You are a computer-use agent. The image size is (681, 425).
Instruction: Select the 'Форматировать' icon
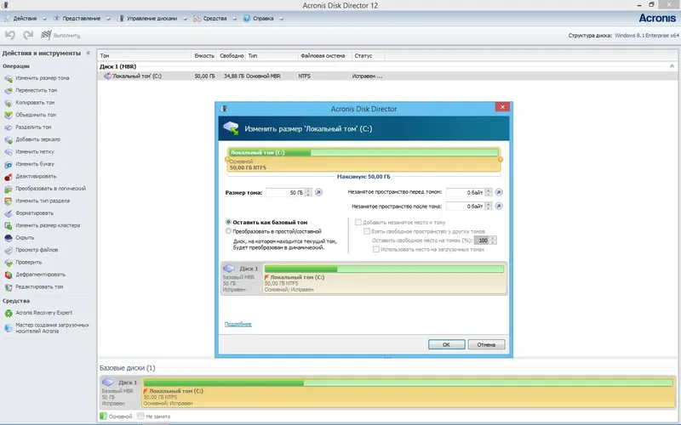coord(9,213)
